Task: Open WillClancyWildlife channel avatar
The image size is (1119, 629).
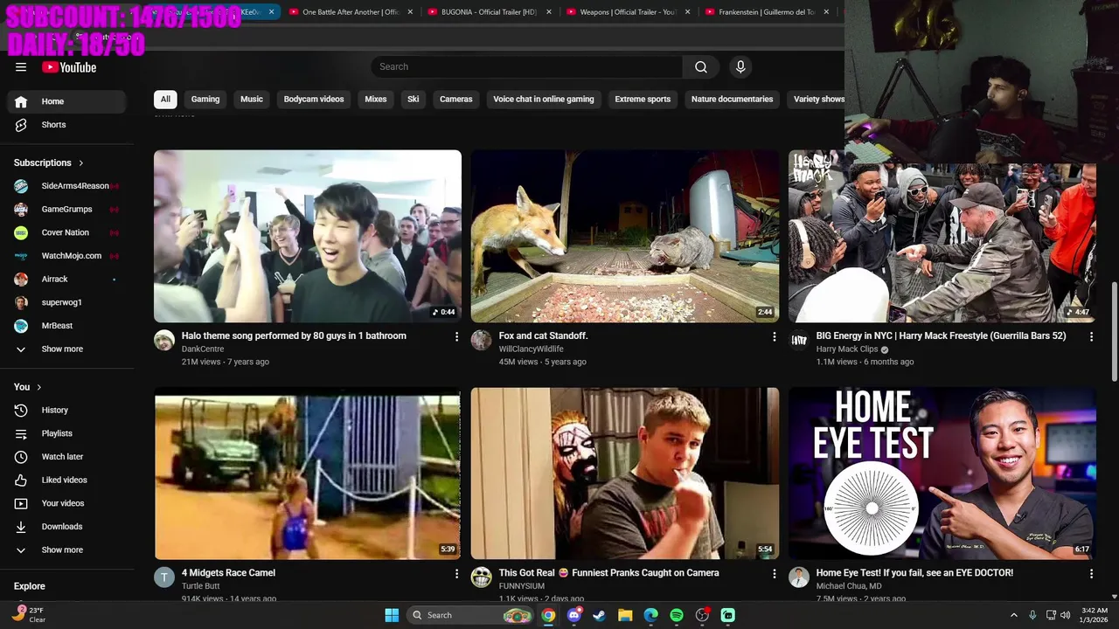Action: [x=482, y=341]
